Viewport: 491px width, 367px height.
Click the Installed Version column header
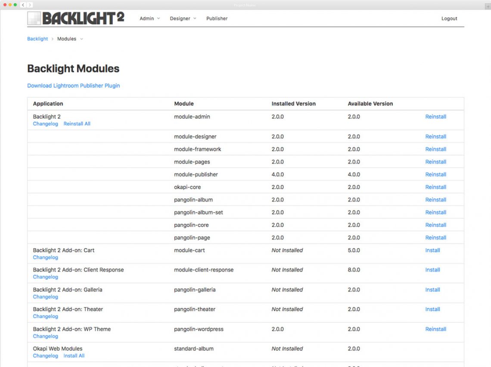(293, 104)
